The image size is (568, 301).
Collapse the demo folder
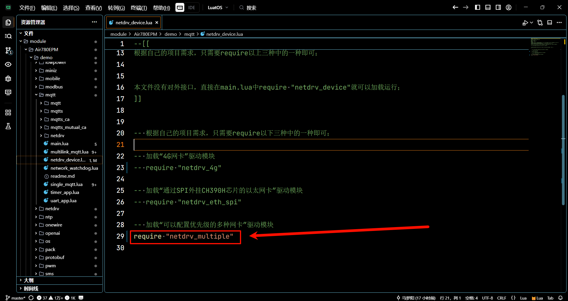[x=59, y=57]
